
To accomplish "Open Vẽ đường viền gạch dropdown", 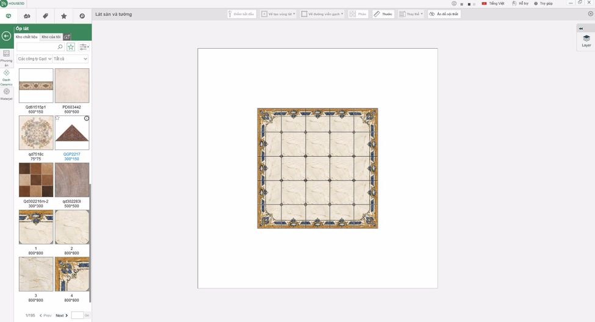I will point(322,14).
